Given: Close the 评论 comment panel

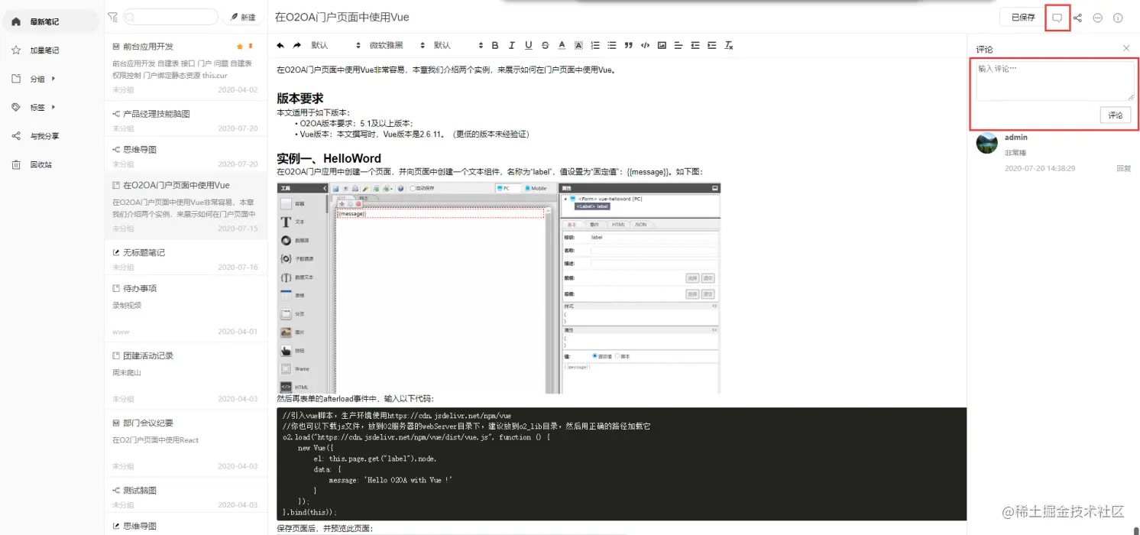Looking at the screenshot, I should coord(1126,48).
